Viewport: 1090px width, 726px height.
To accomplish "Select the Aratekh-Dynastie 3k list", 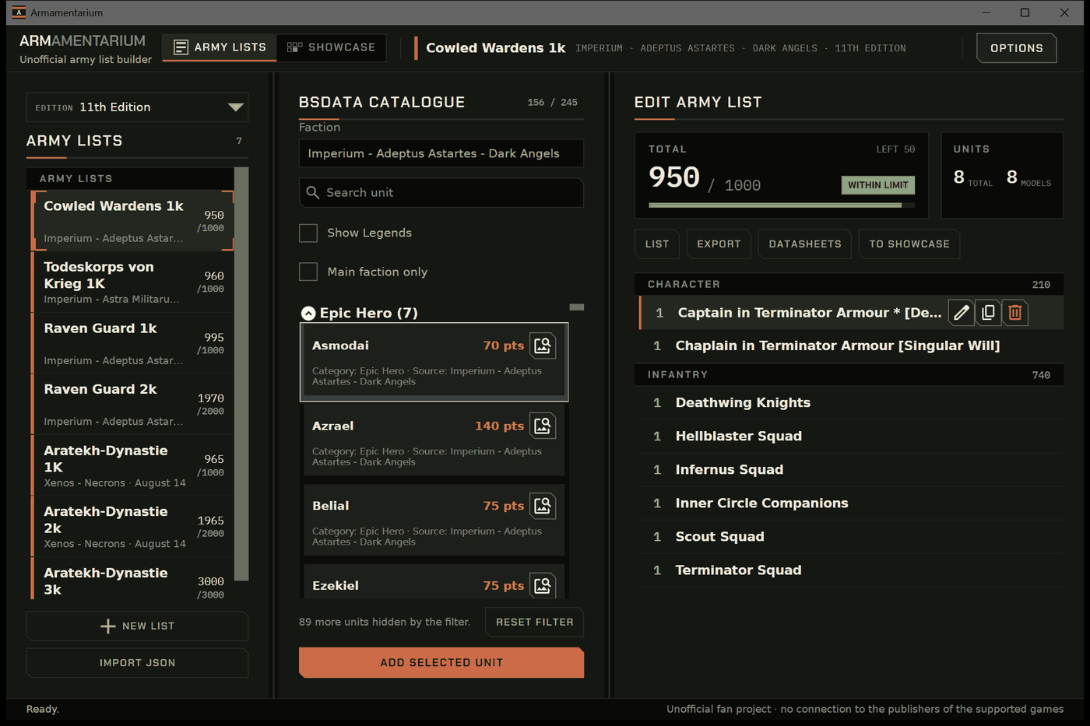I will [x=133, y=578].
